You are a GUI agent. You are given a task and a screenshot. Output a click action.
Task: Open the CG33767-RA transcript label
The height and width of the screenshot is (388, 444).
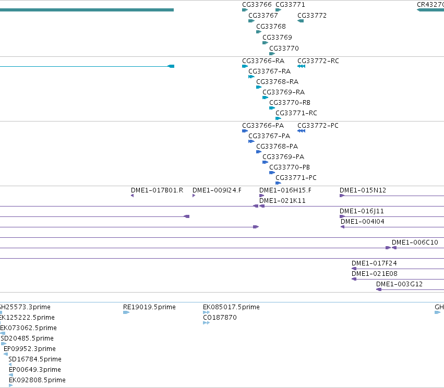click(270, 71)
